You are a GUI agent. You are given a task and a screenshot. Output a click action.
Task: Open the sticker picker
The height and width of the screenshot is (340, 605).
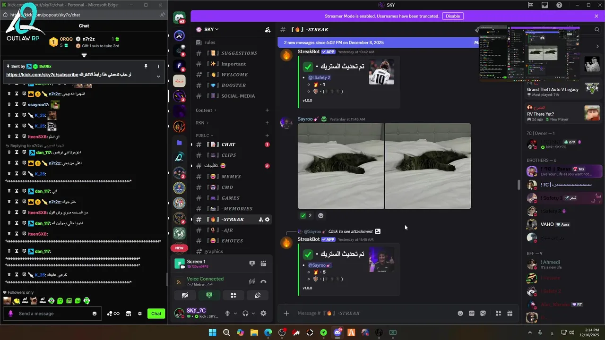pyautogui.click(x=483, y=313)
